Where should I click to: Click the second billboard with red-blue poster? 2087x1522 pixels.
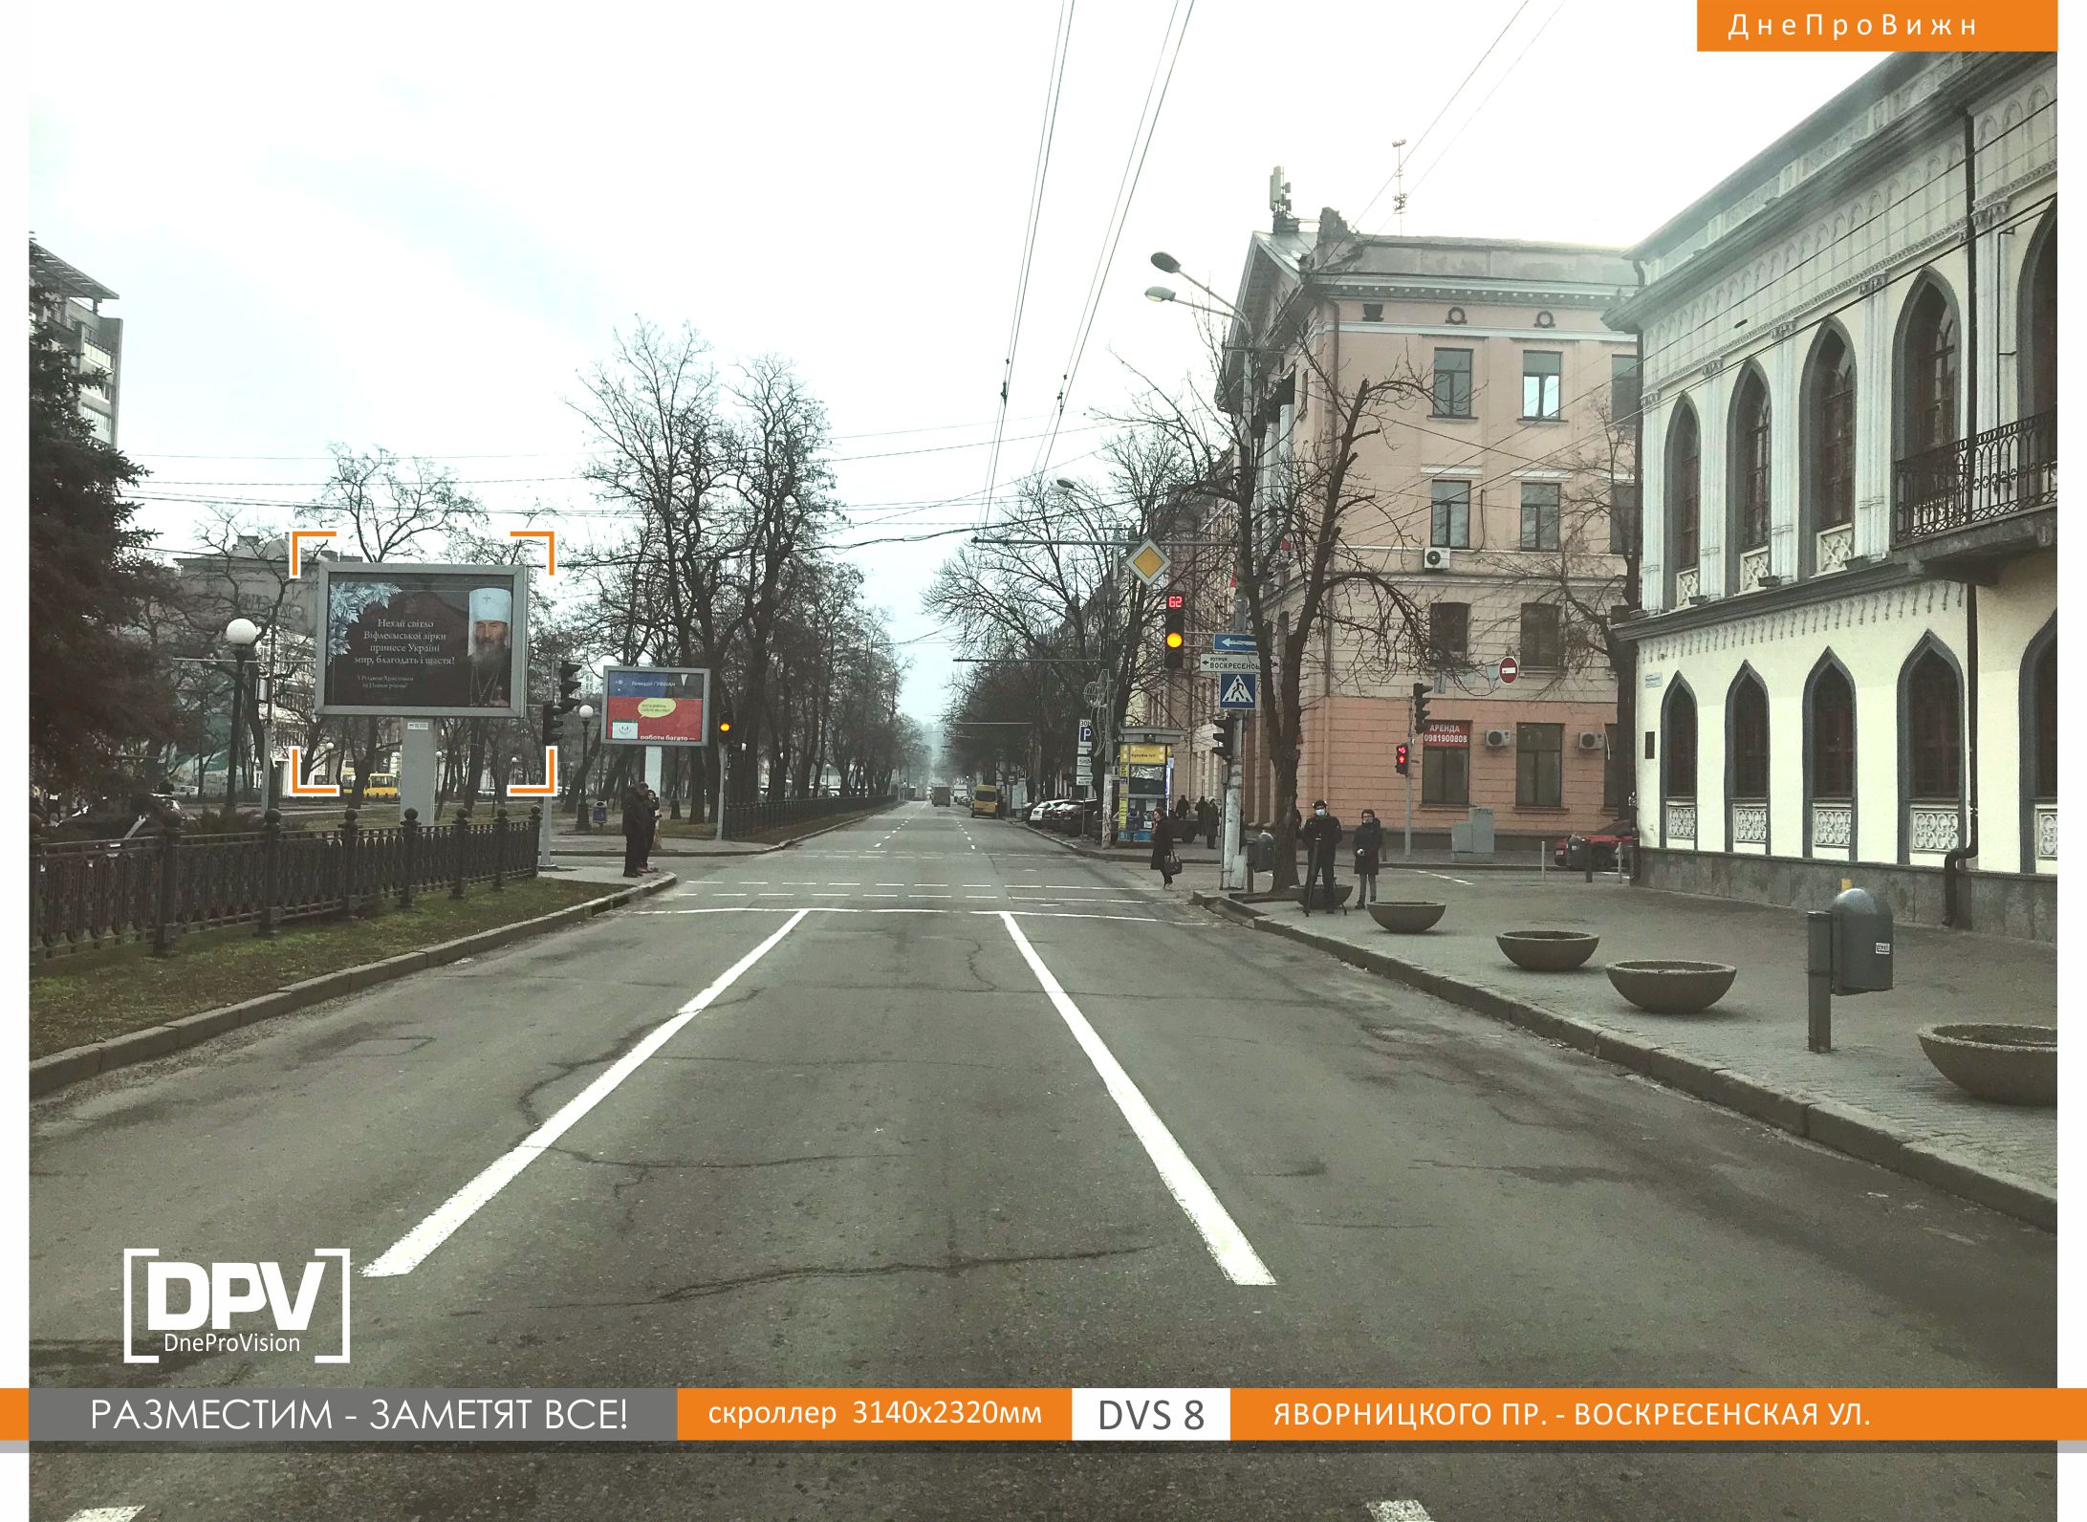tap(655, 706)
